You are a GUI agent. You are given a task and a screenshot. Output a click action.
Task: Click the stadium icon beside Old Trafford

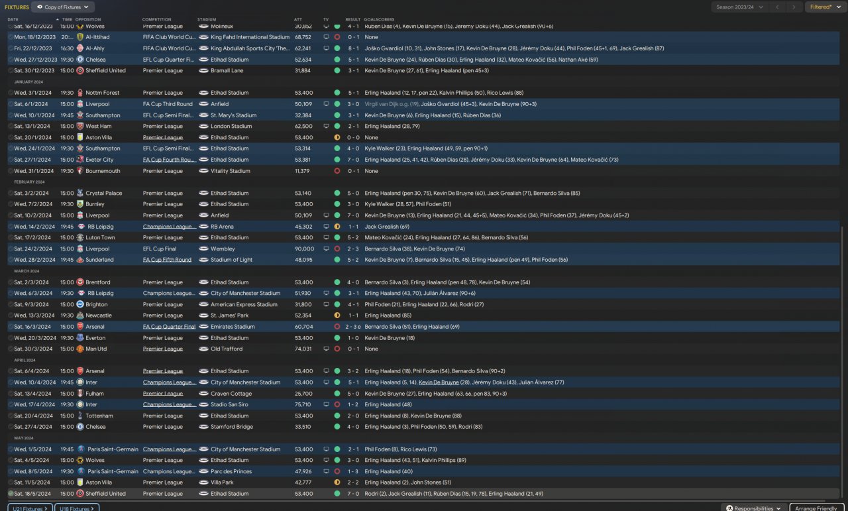(203, 349)
